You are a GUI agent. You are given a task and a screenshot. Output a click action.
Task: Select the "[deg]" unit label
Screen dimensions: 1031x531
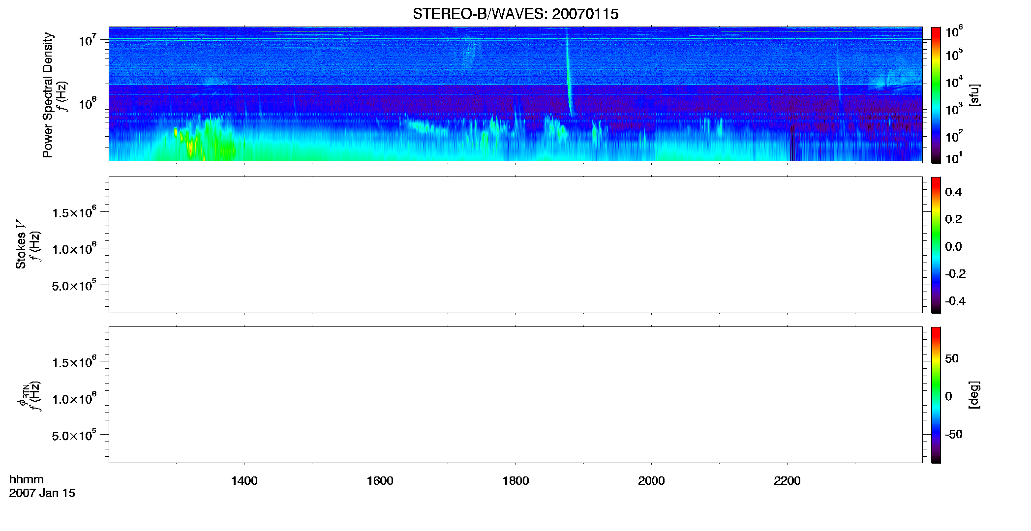coord(974,395)
